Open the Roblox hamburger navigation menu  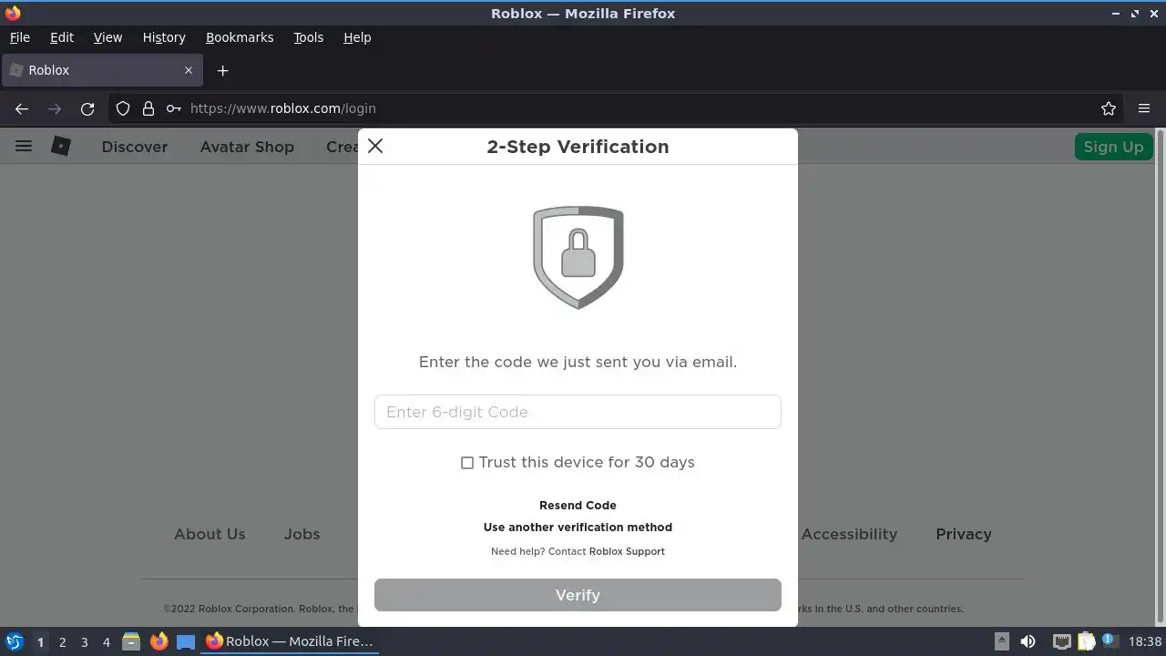[24, 146]
